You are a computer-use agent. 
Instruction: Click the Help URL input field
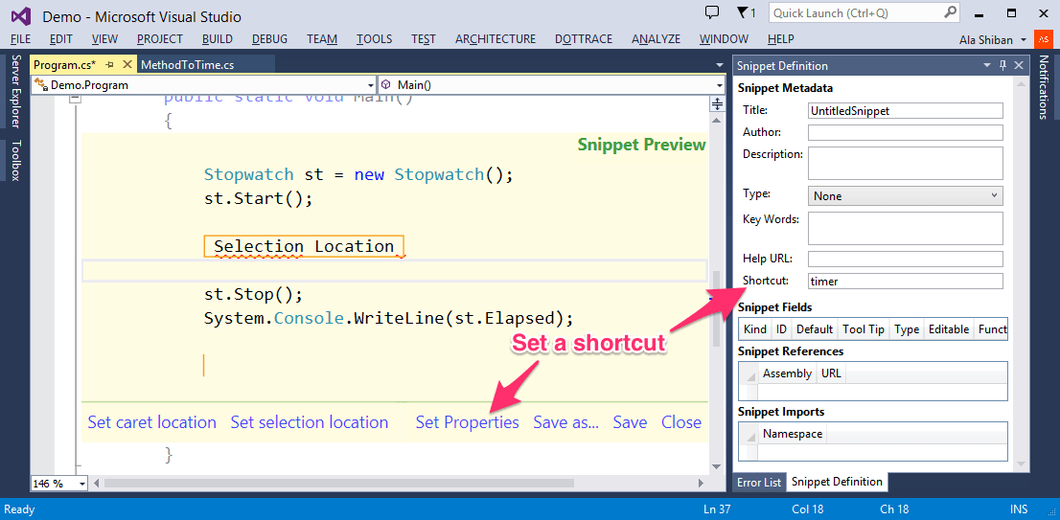tap(905, 259)
